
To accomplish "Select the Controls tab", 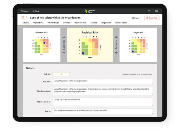I will pyautogui.click(x=67, y=23).
